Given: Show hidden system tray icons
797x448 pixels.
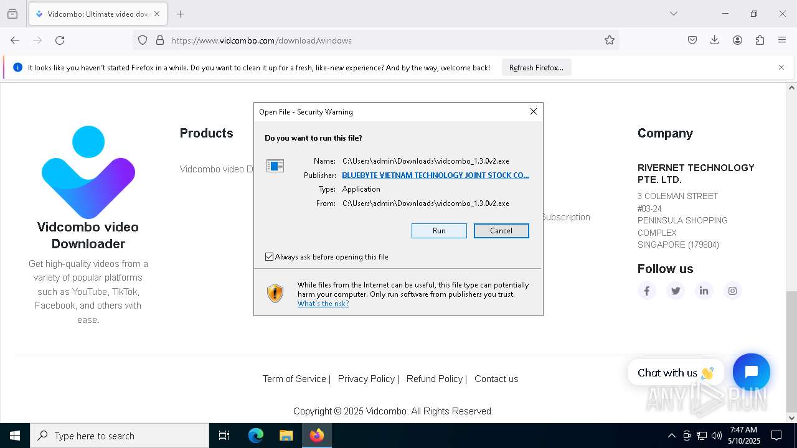Looking at the screenshot, I should (x=671, y=436).
